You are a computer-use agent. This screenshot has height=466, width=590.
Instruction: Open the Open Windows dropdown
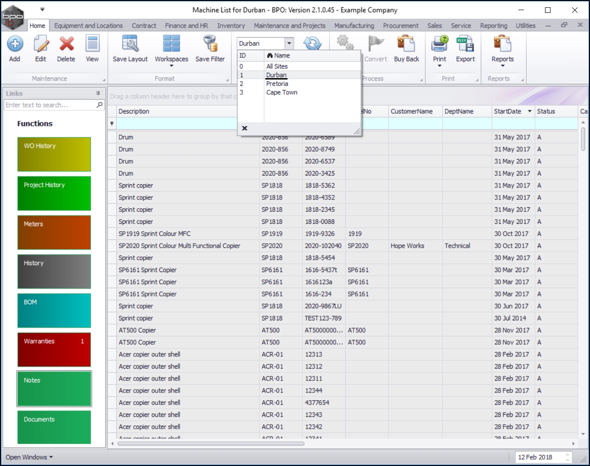pyautogui.click(x=29, y=457)
